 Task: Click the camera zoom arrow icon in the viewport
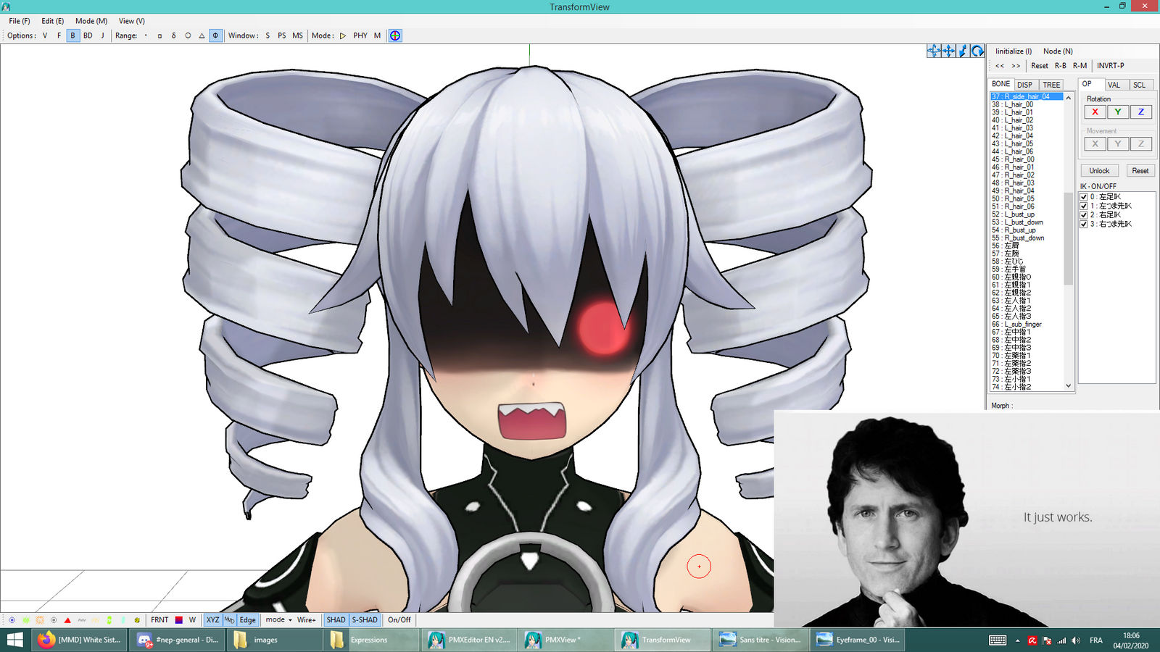point(963,51)
